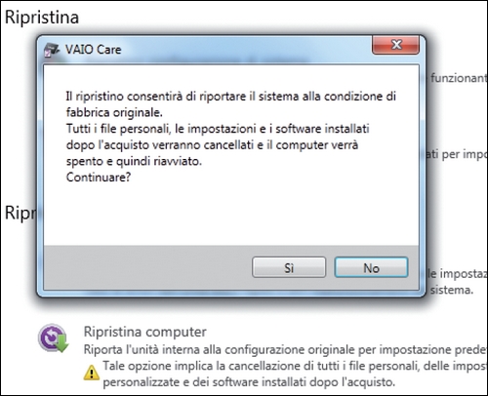Viewport: 488px width, 396px height.
Task: Close the VAIO Care dialog window
Action: tap(395, 45)
